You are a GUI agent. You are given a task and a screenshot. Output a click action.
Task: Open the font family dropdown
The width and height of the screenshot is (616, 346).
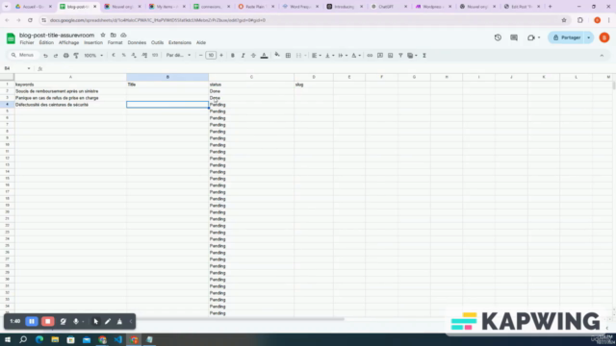click(x=178, y=56)
